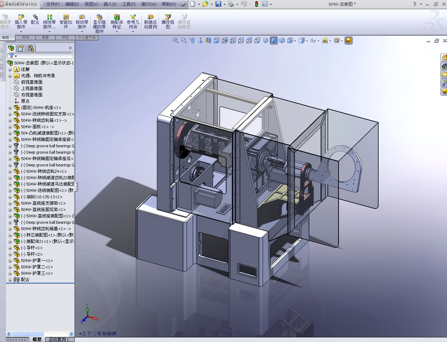
Task: Select 504W-直线座支撑架<1> in the tree
Action: [43, 203]
